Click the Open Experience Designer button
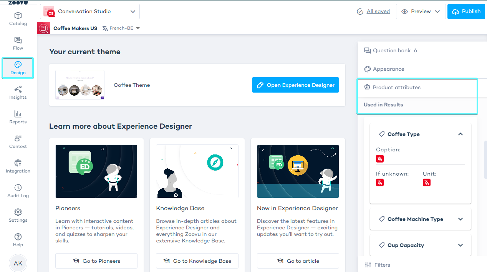The width and height of the screenshot is (487, 272). [x=295, y=85]
